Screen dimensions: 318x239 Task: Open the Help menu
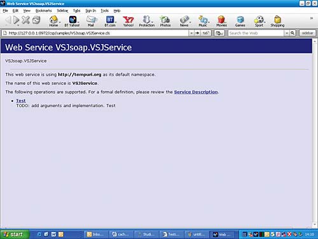pyautogui.click(x=117, y=11)
